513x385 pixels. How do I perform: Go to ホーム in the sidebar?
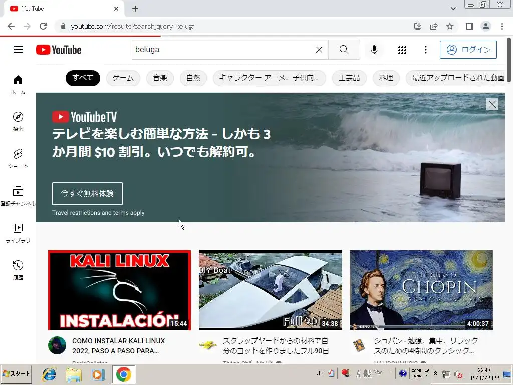click(18, 85)
